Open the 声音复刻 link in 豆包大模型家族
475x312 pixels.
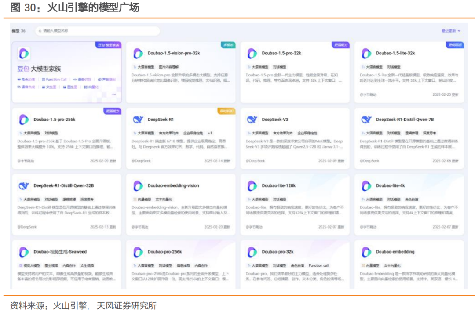107,80
